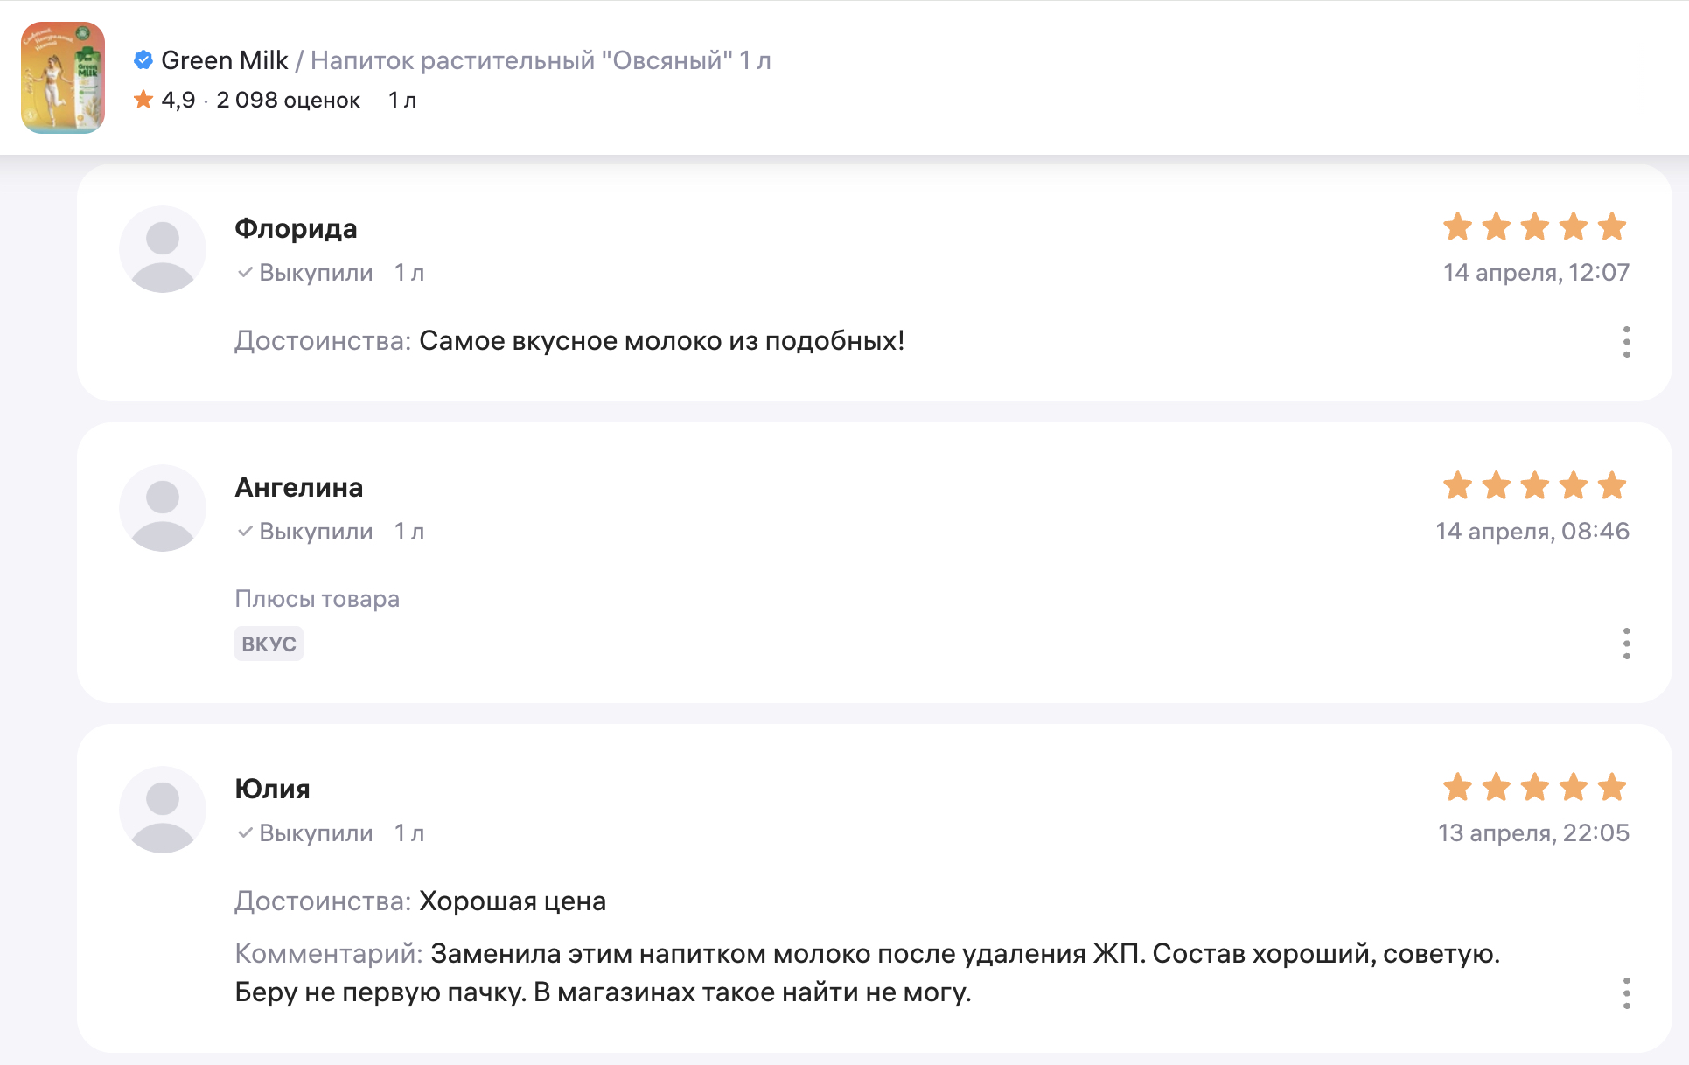Open the product title Напиток растительный "Овсяный"
The width and height of the screenshot is (1689, 1065).
coord(541,60)
